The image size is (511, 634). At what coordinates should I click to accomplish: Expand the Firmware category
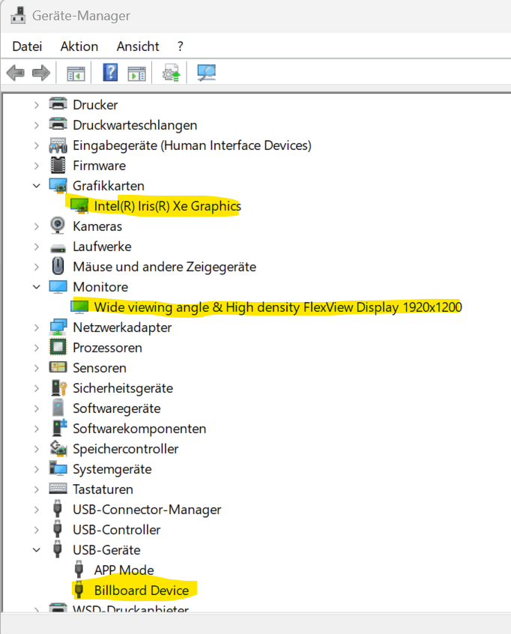(37, 166)
